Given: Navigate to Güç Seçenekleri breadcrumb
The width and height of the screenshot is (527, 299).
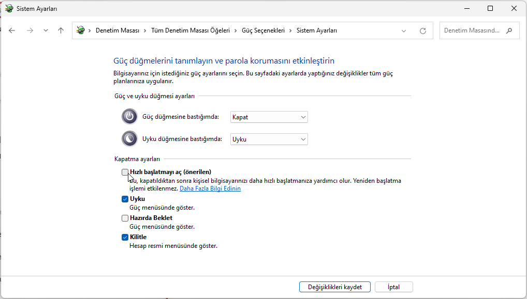Looking at the screenshot, I should (x=263, y=30).
